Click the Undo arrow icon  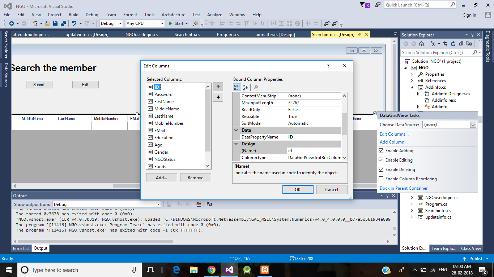click(74, 23)
